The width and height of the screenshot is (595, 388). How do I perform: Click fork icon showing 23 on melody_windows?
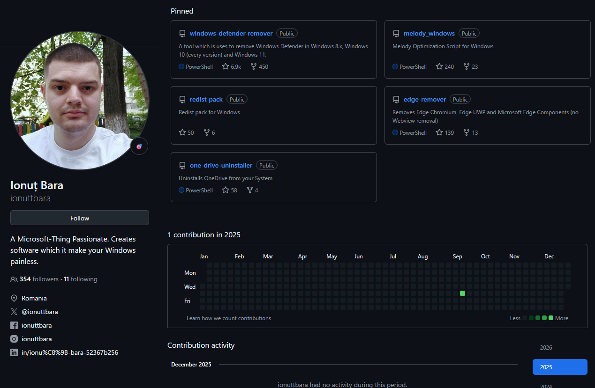tap(467, 66)
